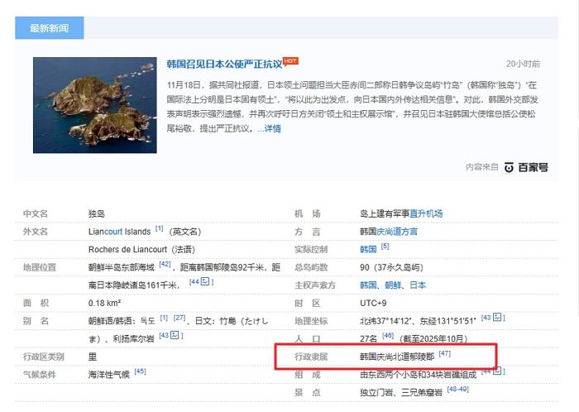Click the HOT badge beside the news headline

(290, 60)
